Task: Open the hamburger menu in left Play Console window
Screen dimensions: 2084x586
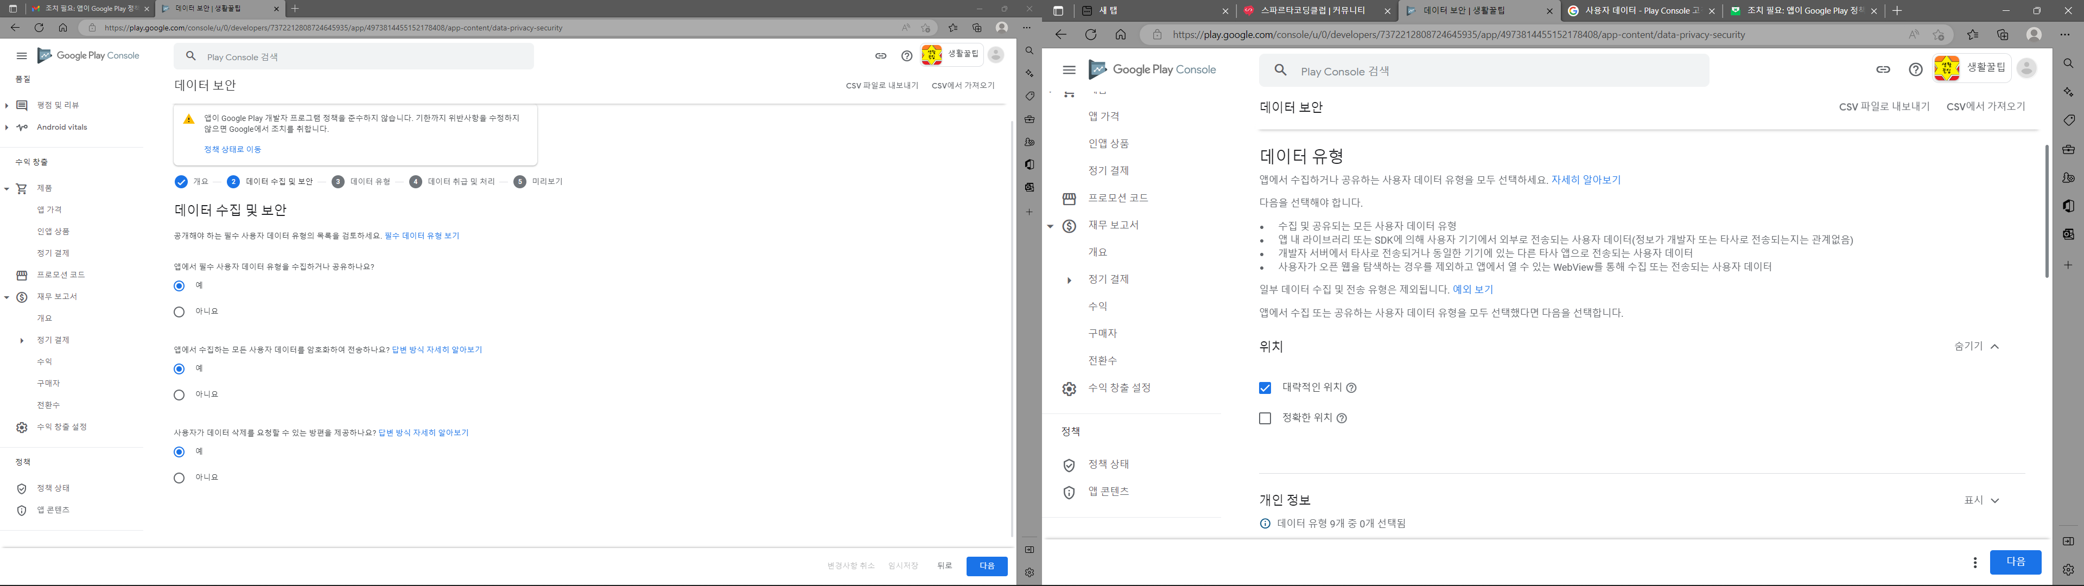Action: 22,56
